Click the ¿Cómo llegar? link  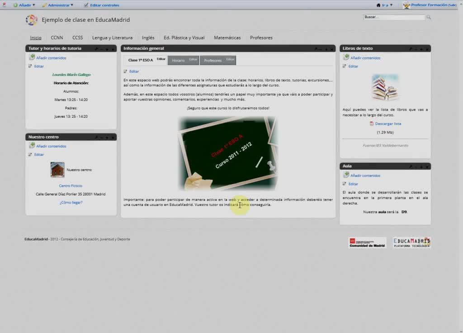(71, 202)
